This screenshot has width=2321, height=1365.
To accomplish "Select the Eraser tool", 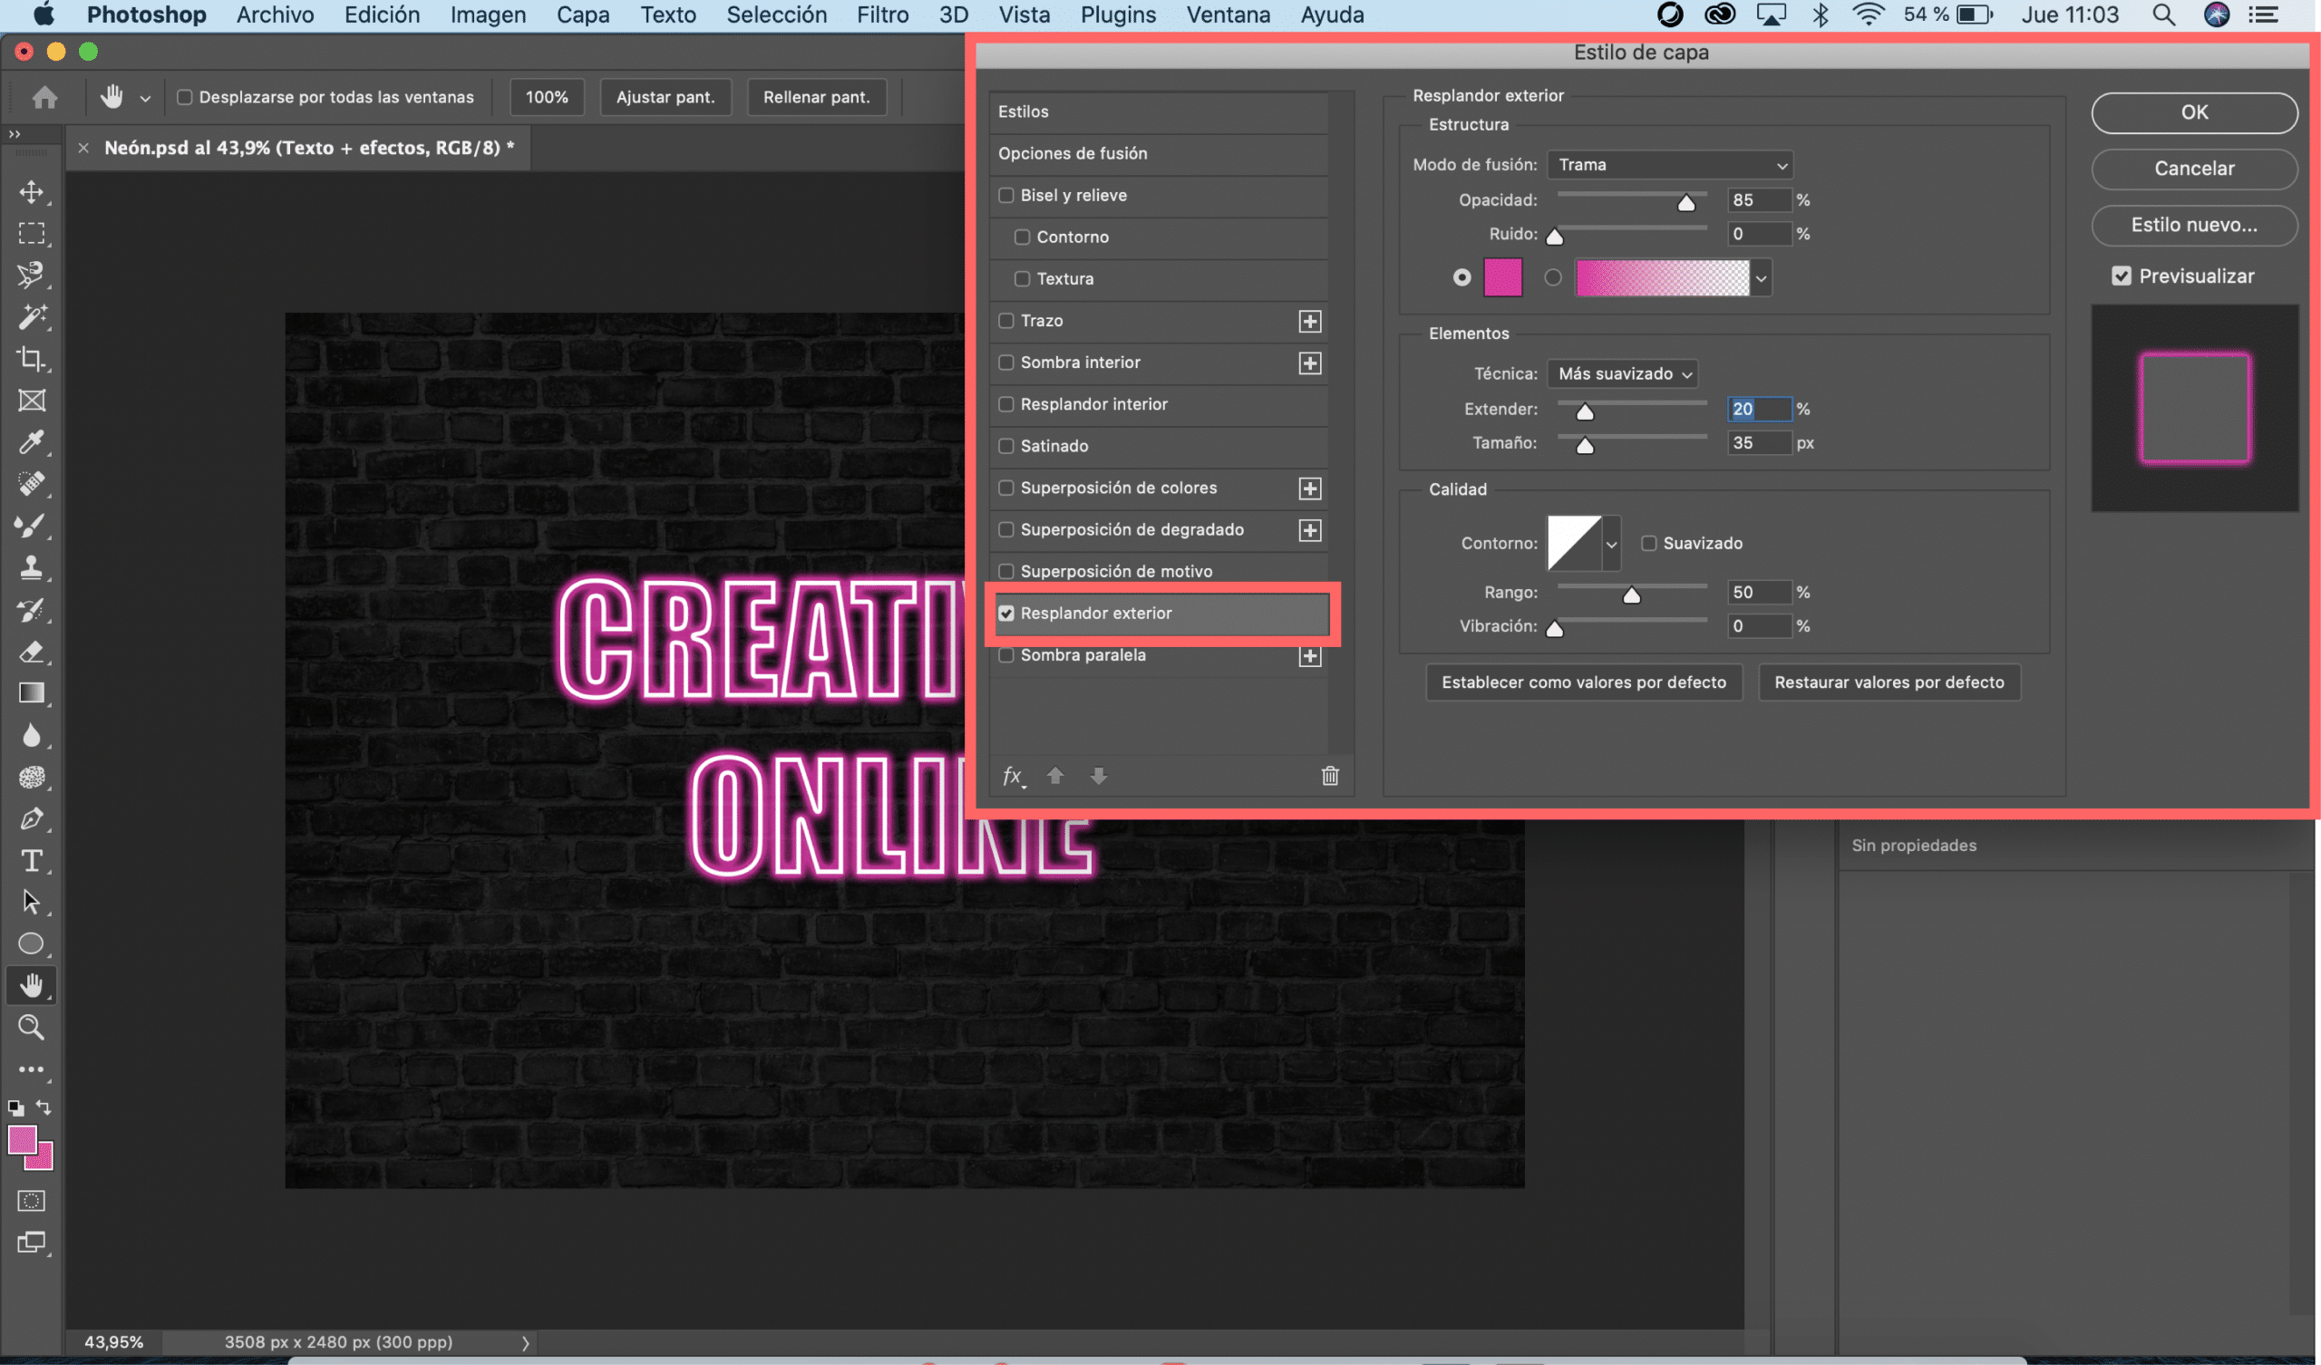I will (x=32, y=651).
